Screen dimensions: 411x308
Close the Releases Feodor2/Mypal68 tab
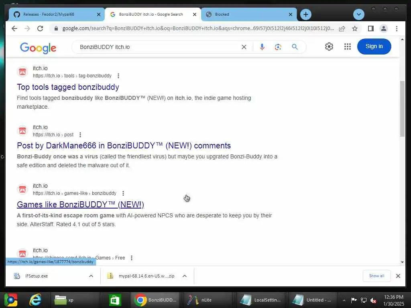coord(99,14)
